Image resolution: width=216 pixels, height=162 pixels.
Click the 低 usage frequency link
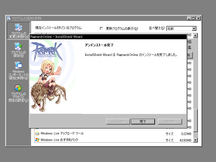pos(190,48)
